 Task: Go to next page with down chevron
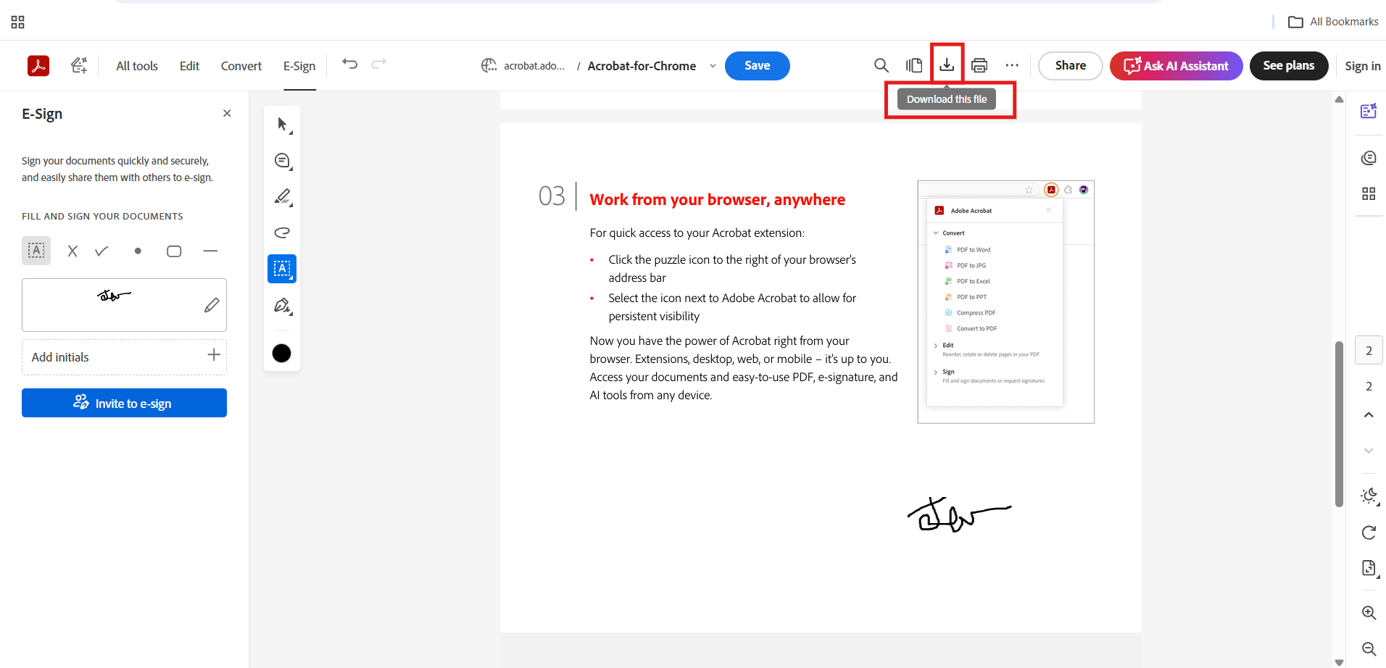pos(1369,451)
